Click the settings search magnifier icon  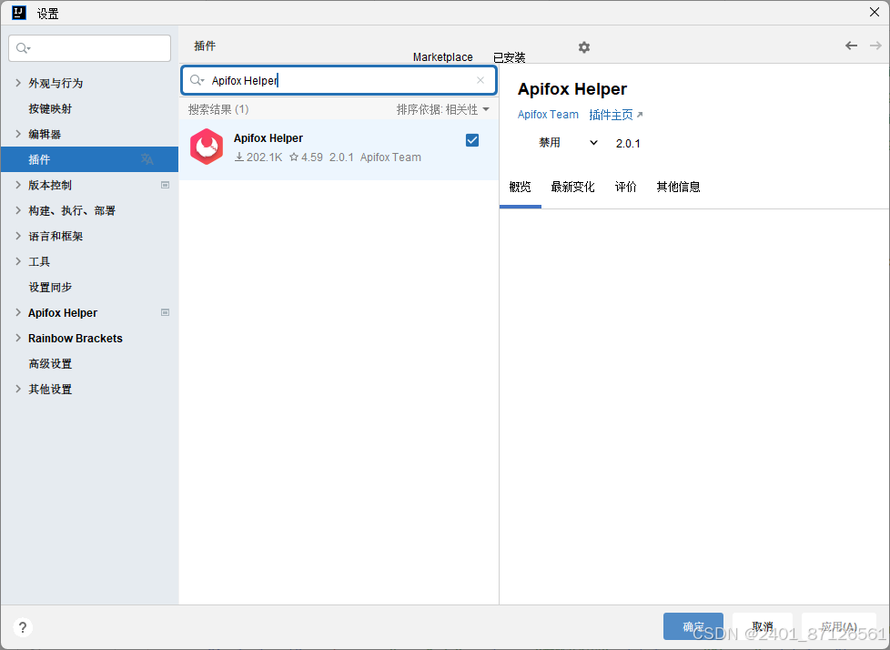tap(24, 48)
